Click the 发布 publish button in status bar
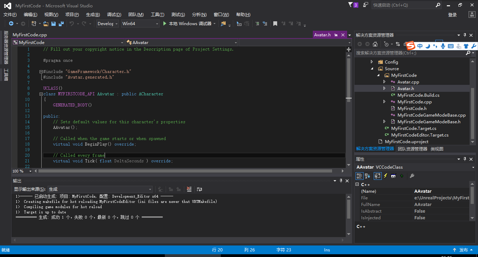The height and width of the screenshot is (257, 478). [x=463, y=250]
